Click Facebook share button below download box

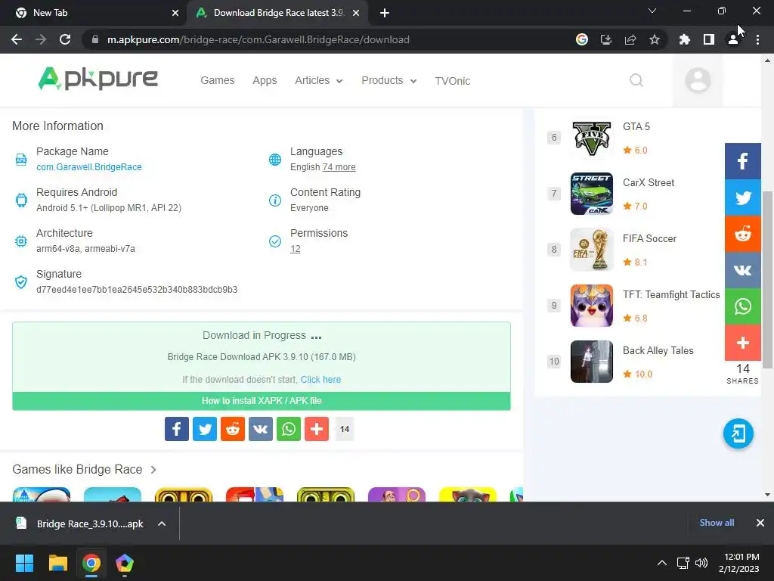pos(177,429)
